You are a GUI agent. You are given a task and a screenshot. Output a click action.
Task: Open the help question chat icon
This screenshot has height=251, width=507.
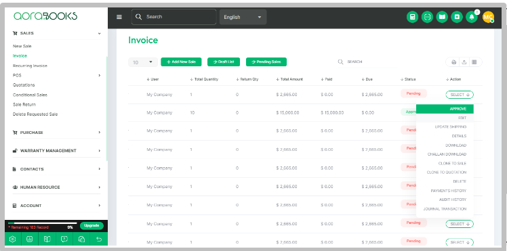coord(64,239)
